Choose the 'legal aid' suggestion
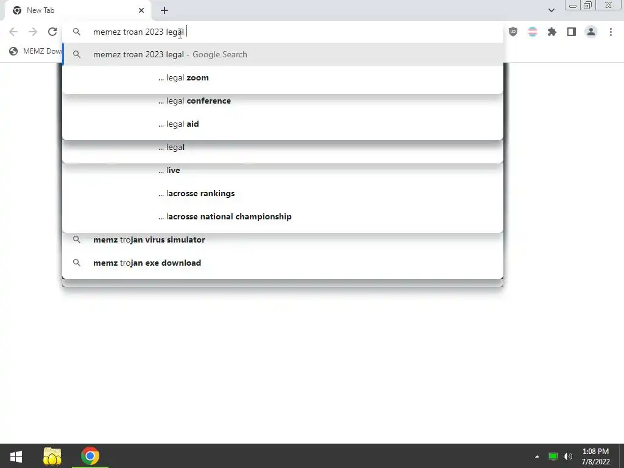Viewport: 624px width, 468px height. click(283, 124)
